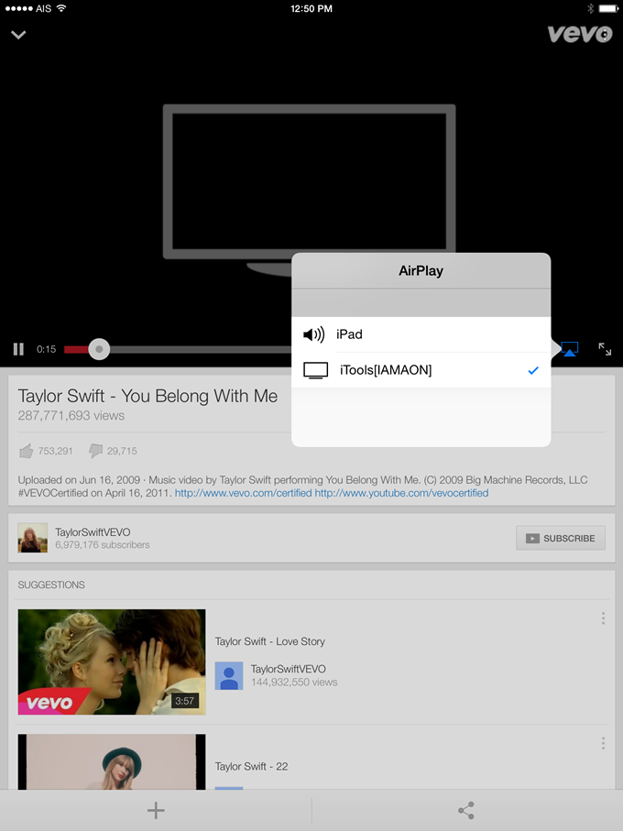623x831 pixels.
Task: Tap the share icon in the bottom bar
Action: (466, 810)
